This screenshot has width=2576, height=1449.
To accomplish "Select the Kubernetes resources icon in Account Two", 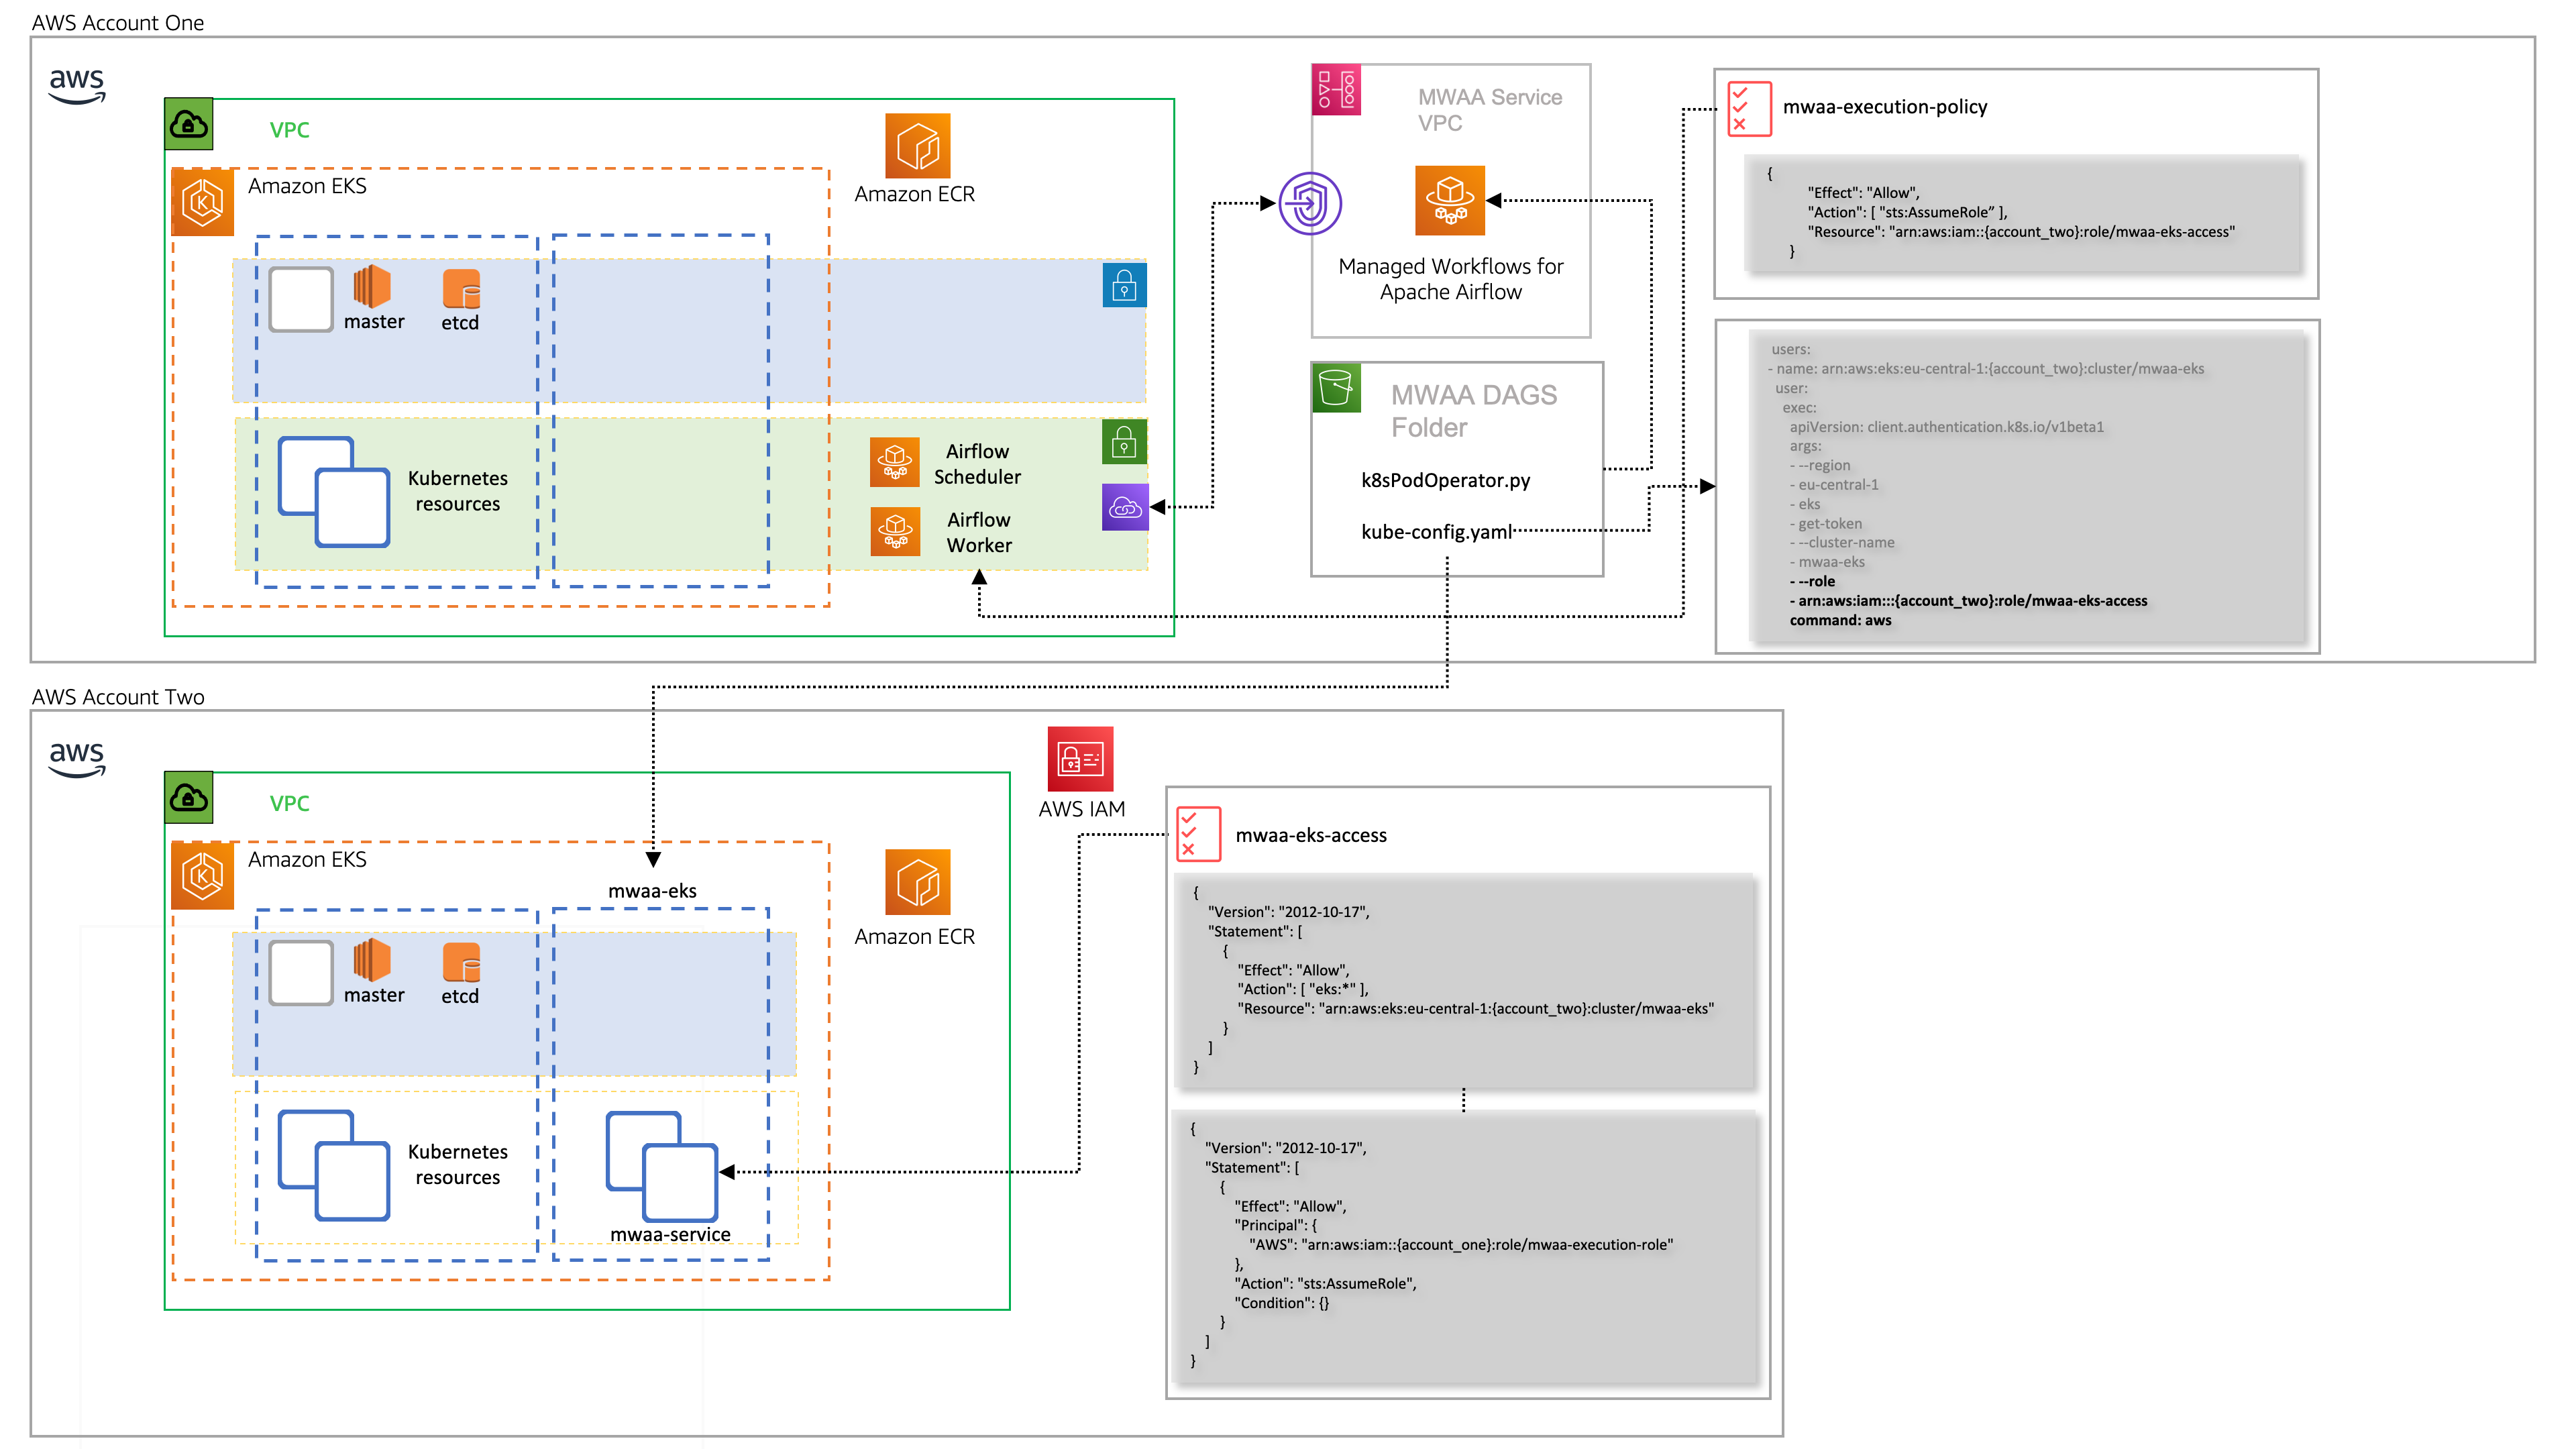I will click(333, 1166).
